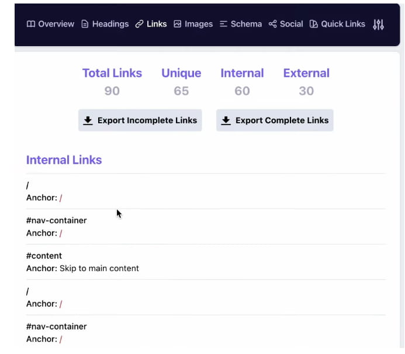Select the Total Links stat

(112, 73)
